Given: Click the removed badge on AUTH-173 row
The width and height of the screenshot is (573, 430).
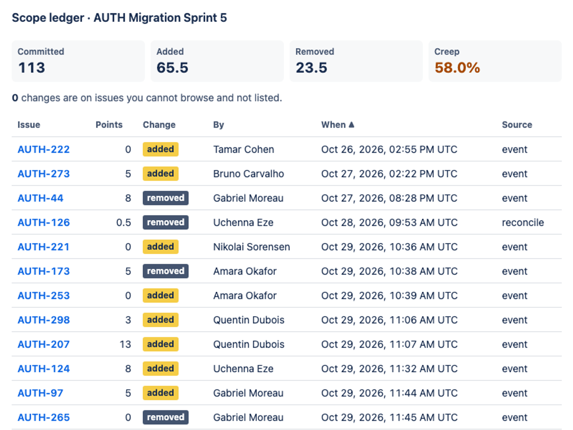Looking at the screenshot, I should (166, 271).
